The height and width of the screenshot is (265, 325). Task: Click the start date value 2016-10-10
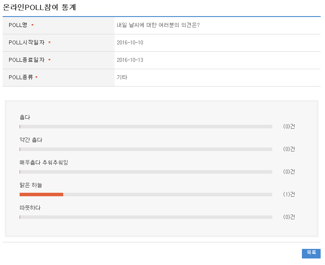point(130,43)
